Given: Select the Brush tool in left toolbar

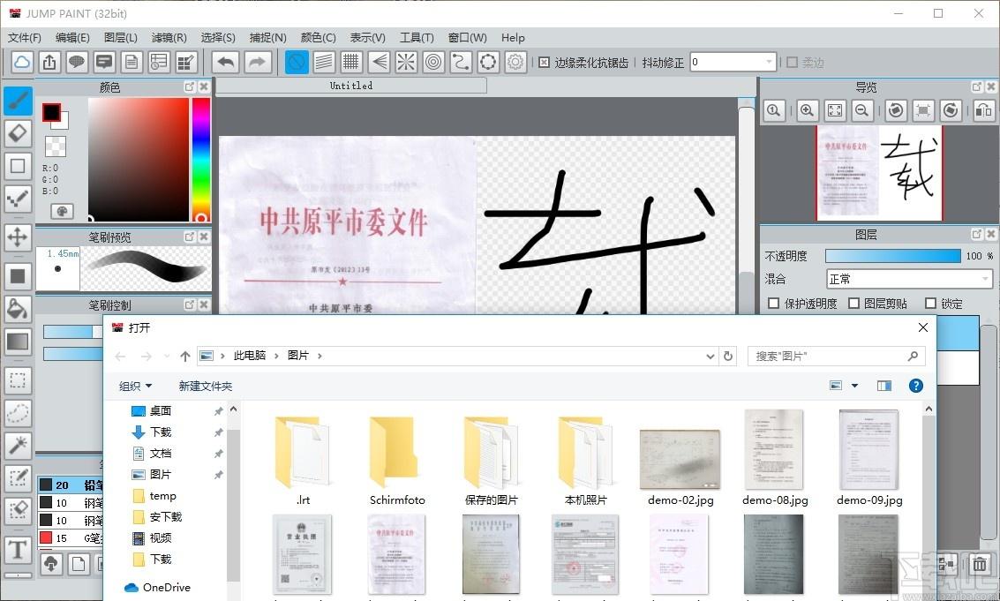Looking at the screenshot, I should tap(18, 101).
